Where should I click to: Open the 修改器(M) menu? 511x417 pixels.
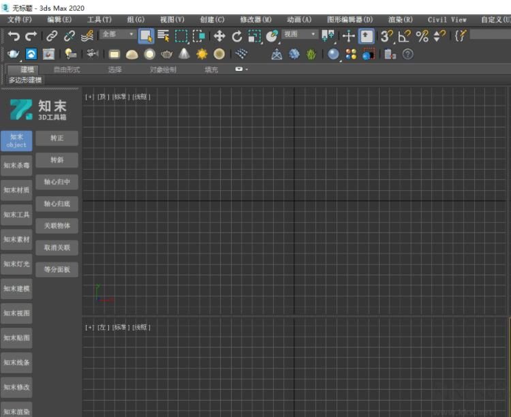click(255, 20)
